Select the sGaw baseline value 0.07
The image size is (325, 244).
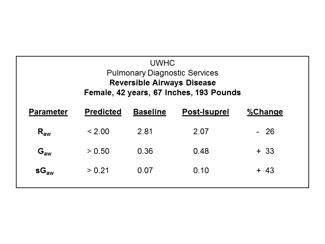pos(145,171)
